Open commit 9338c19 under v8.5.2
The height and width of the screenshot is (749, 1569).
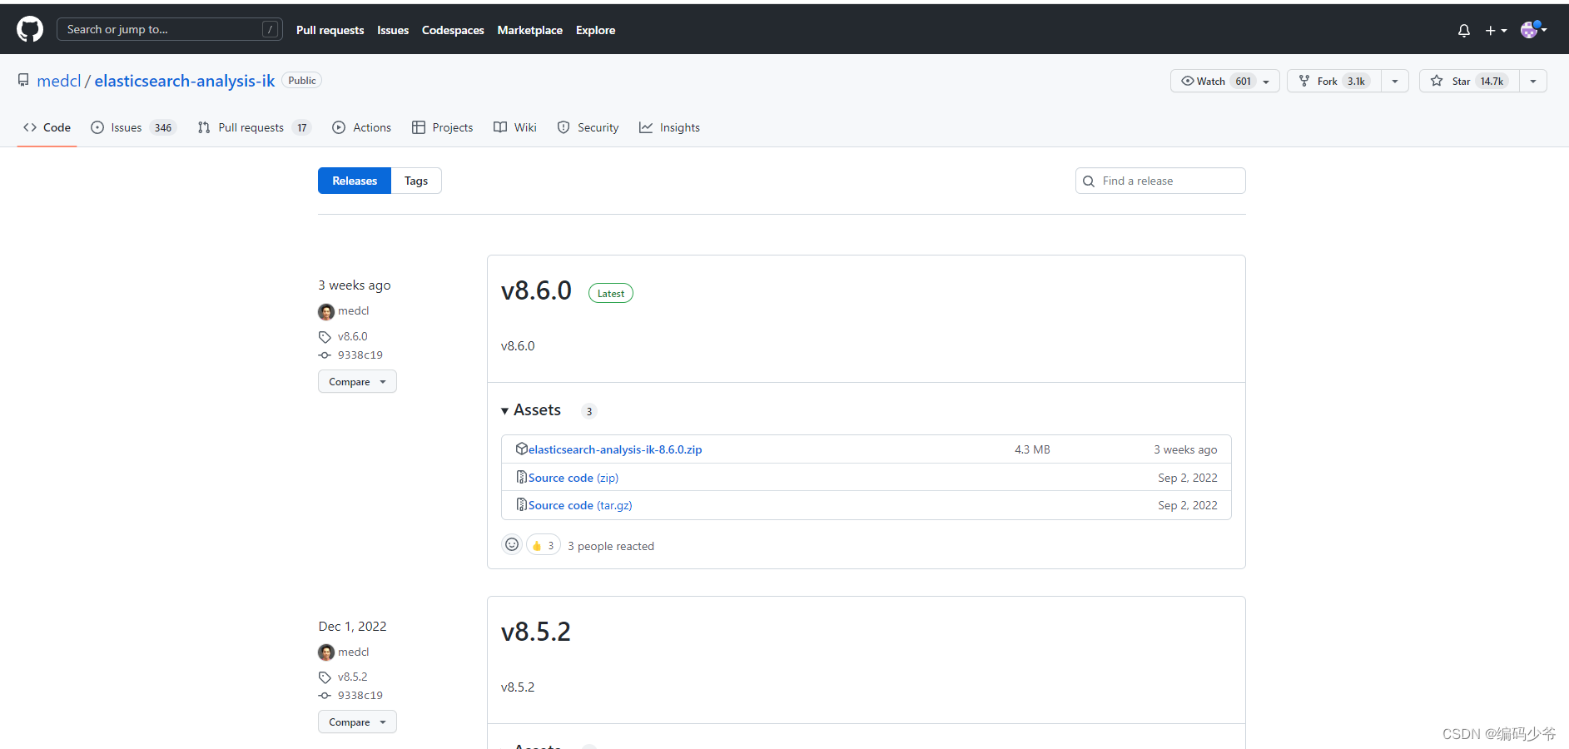click(360, 695)
